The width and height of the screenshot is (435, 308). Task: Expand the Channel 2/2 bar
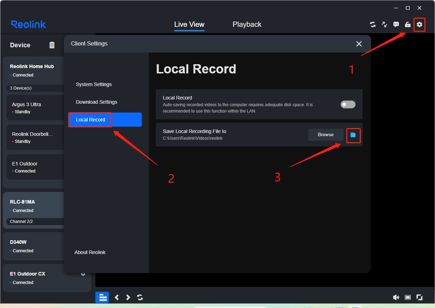[35, 222]
